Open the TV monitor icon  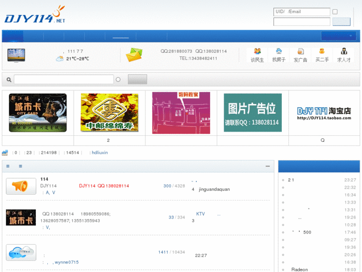[16, 55]
